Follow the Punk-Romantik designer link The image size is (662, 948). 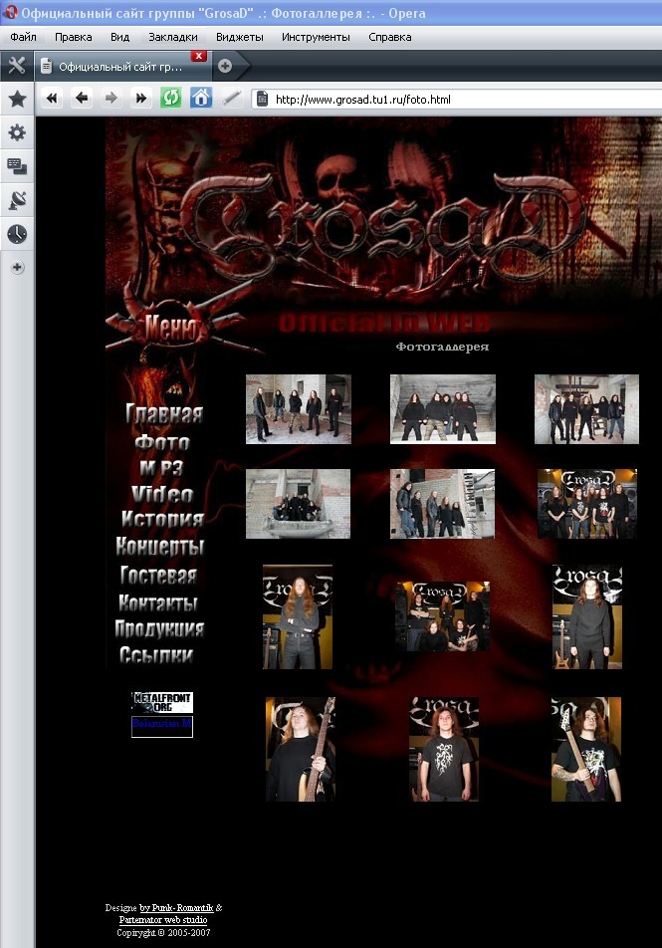[176, 907]
